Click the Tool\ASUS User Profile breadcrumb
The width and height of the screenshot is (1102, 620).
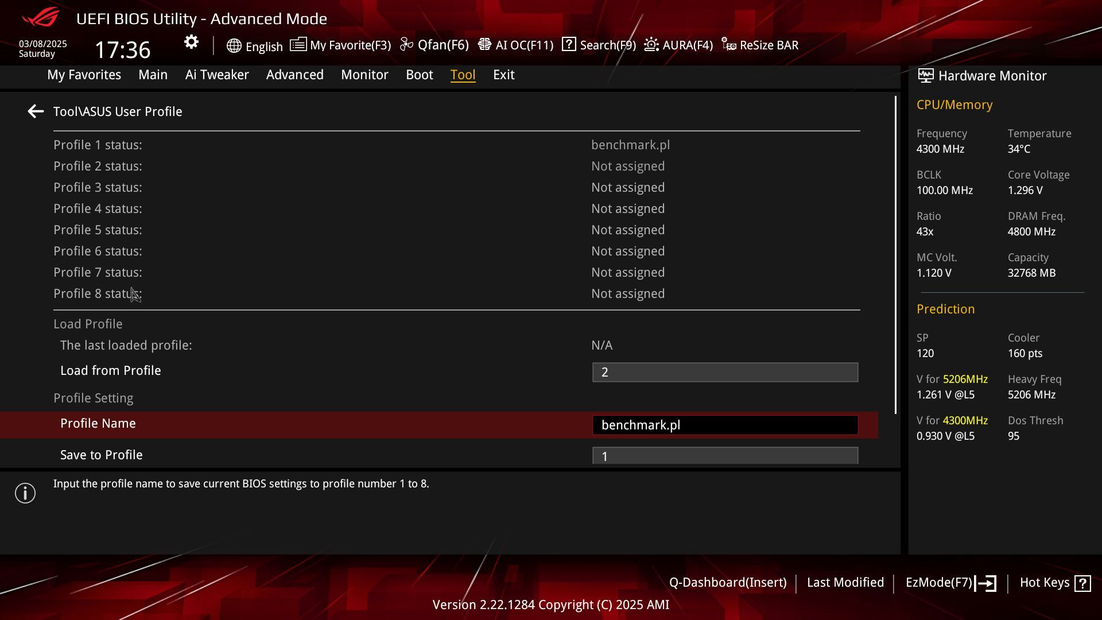[118, 111]
